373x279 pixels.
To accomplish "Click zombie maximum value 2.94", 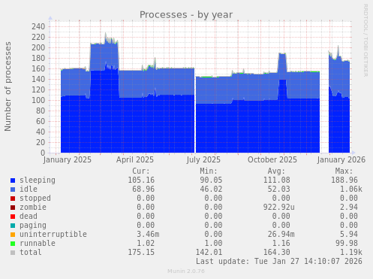I will click(x=348, y=208).
